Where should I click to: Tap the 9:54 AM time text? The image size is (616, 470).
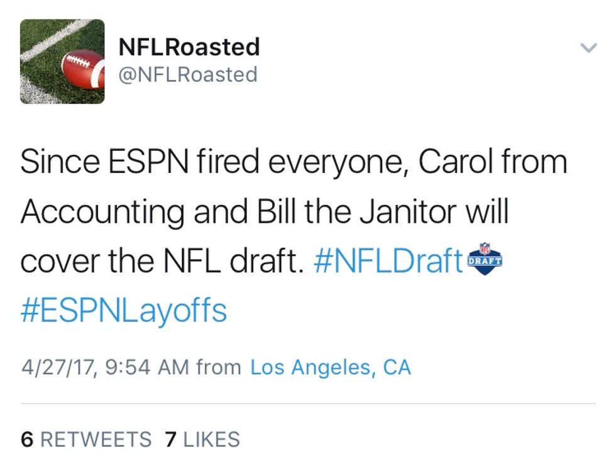click(146, 367)
